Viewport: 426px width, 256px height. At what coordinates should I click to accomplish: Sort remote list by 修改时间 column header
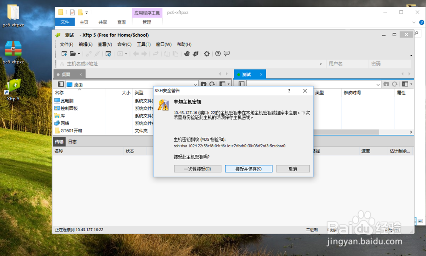click(368, 93)
